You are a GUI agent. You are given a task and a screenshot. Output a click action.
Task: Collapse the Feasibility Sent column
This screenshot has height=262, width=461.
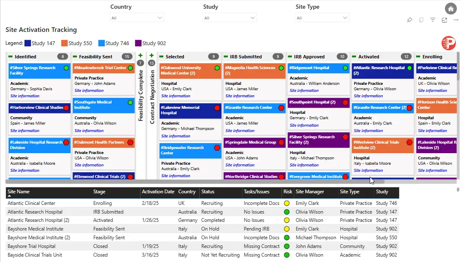75,57
